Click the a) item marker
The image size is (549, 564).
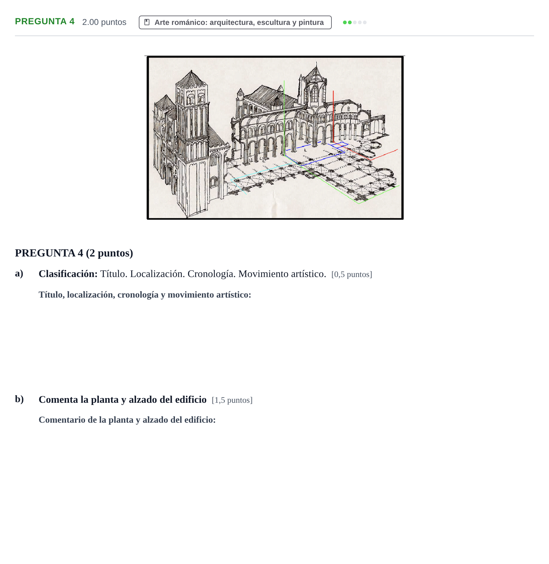click(x=19, y=273)
